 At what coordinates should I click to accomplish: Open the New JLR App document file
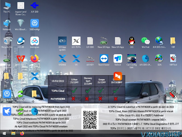coord(118,43)
